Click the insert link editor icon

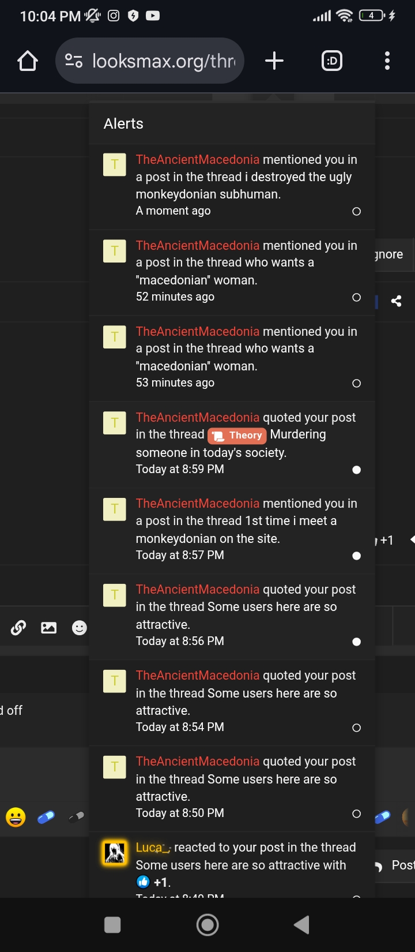pos(18,628)
